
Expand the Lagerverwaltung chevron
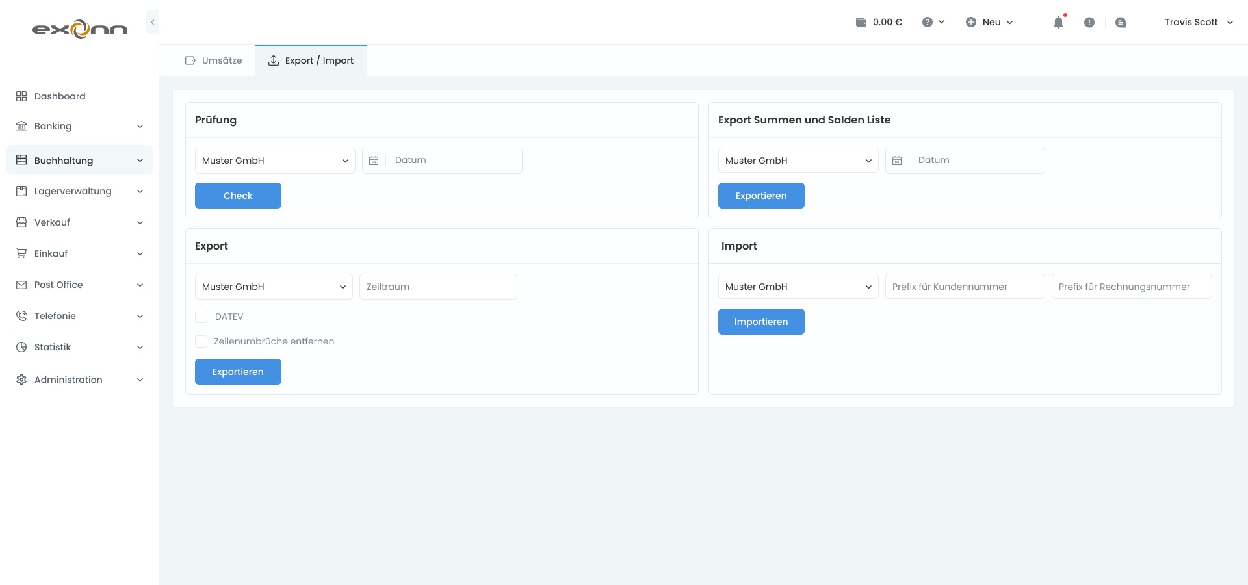click(140, 192)
